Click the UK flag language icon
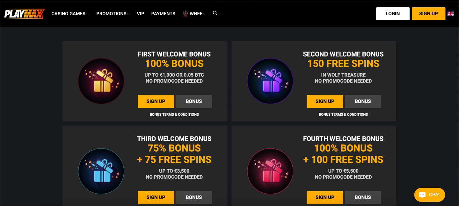 450,14
